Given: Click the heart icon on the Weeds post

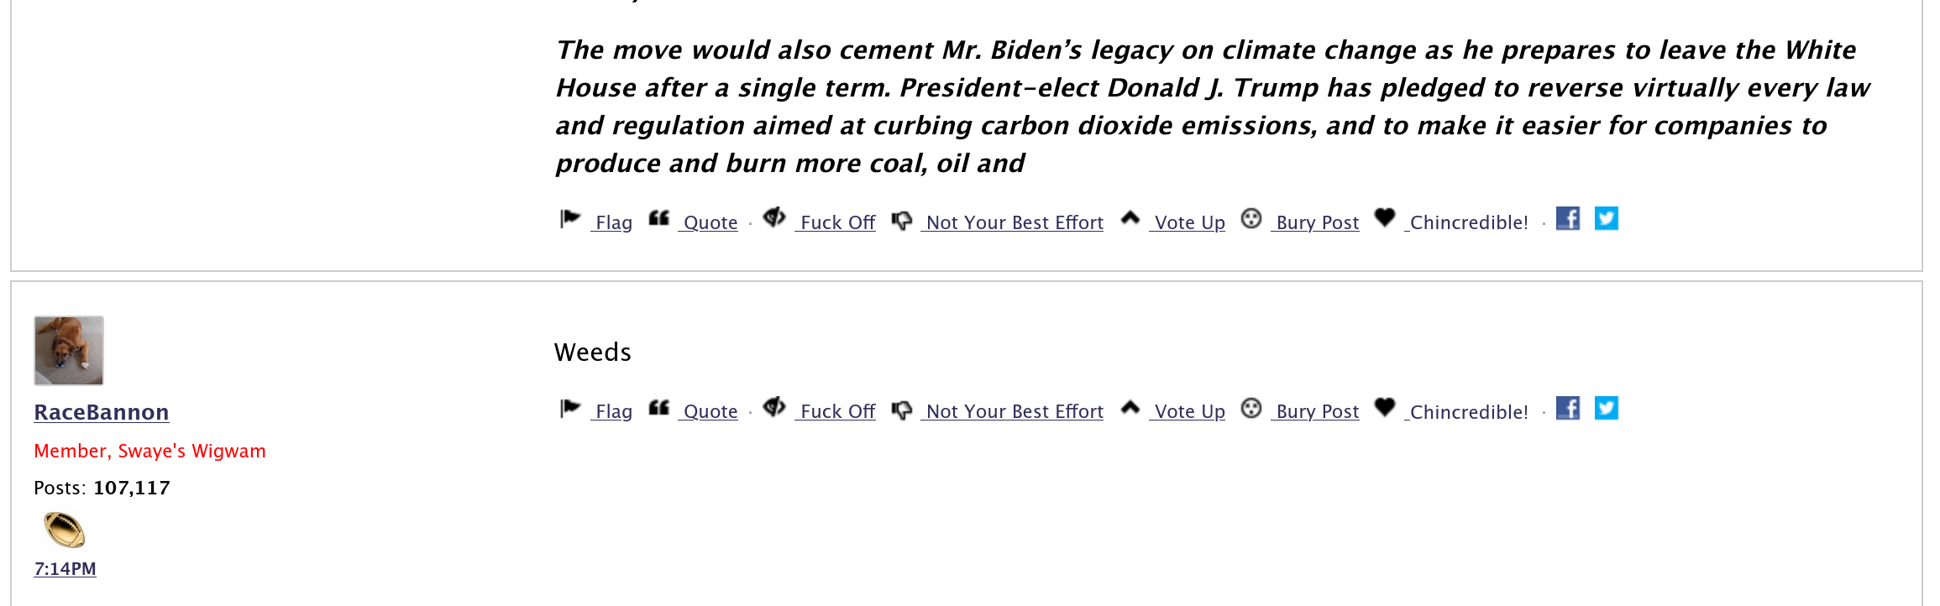Looking at the screenshot, I should coord(1385,408).
